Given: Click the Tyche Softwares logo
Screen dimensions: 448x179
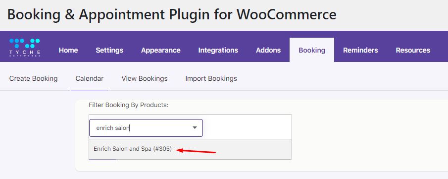Looking at the screenshot, I should [25, 47].
